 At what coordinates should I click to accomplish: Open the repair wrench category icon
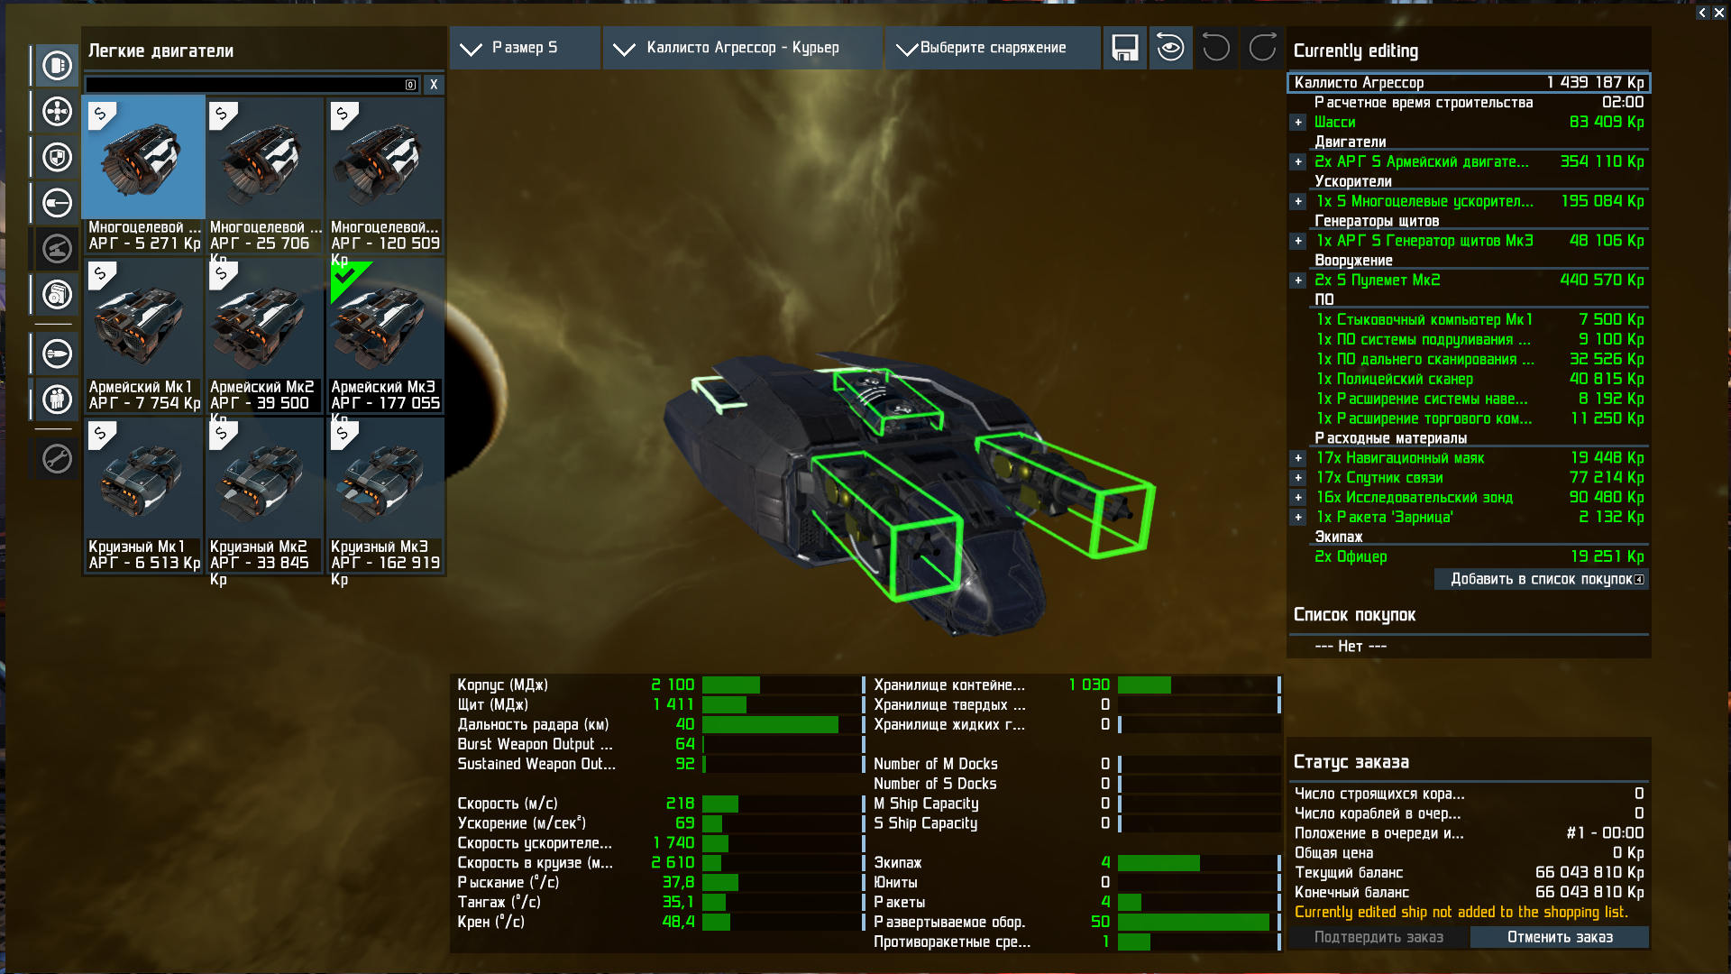pyautogui.click(x=57, y=459)
